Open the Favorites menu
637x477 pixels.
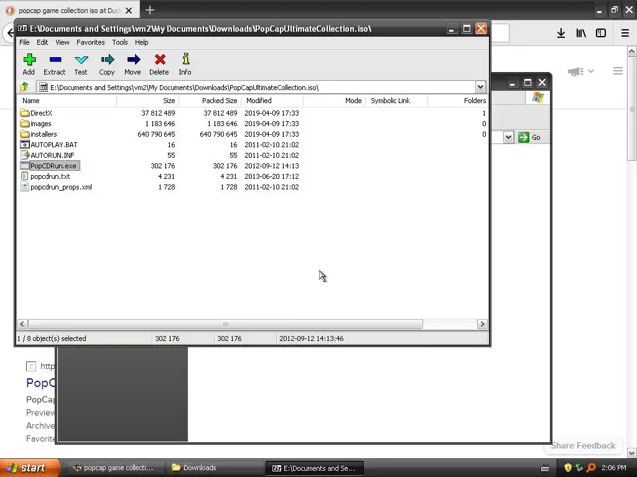pyautogui.click(x=91, y=42)
